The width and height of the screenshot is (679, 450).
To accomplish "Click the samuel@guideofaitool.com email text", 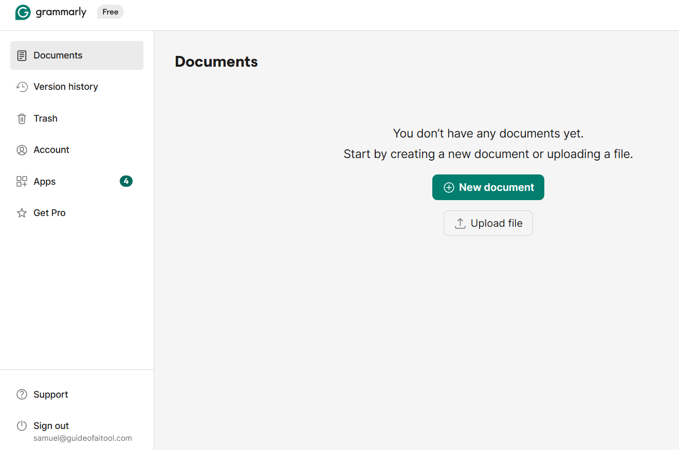I will pyautogui.click(x=83, y=438).
